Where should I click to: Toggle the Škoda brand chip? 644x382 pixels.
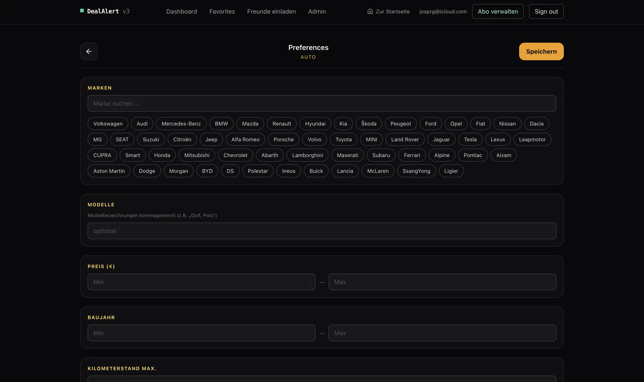click(369, 124)
